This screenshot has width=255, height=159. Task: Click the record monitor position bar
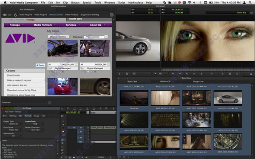click(207, 69)
